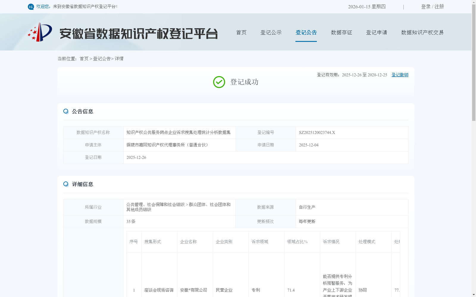Click the data name 知识产权公共服务网点企业诉求搜集处理统计分析数据集

178,132
